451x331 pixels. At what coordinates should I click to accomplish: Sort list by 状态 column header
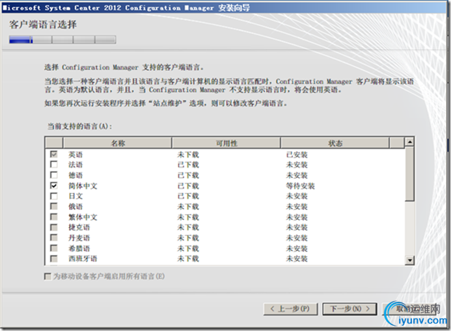tap(335, 143)
